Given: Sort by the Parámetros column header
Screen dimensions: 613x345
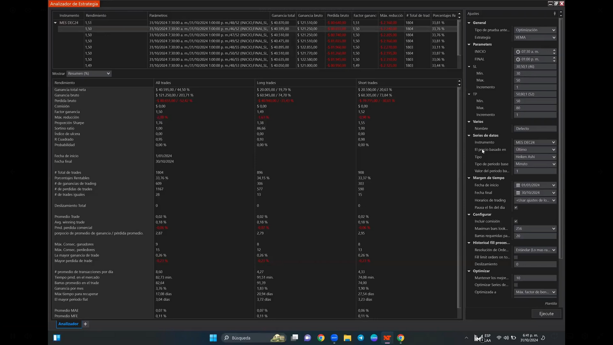Looking at the screenshot, I should [209, 15].
